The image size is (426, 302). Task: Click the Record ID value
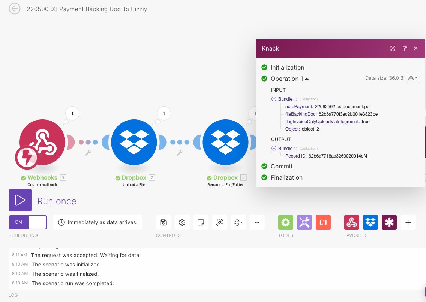coord(338,156)
